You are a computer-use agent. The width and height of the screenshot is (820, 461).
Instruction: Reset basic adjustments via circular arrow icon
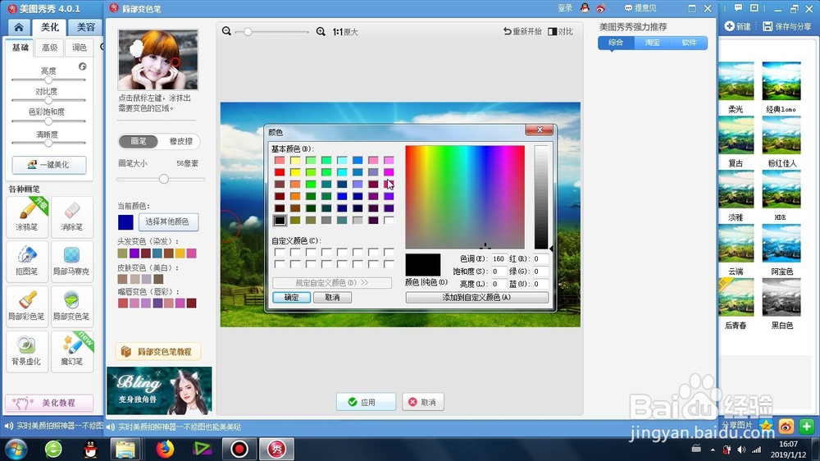click(82, 66)
